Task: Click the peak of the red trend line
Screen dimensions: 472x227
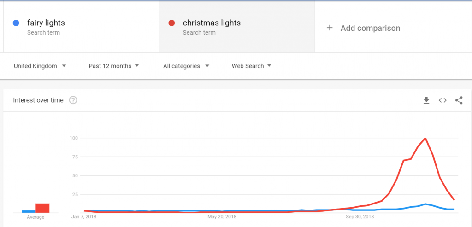Action: (x=425, y=138)
